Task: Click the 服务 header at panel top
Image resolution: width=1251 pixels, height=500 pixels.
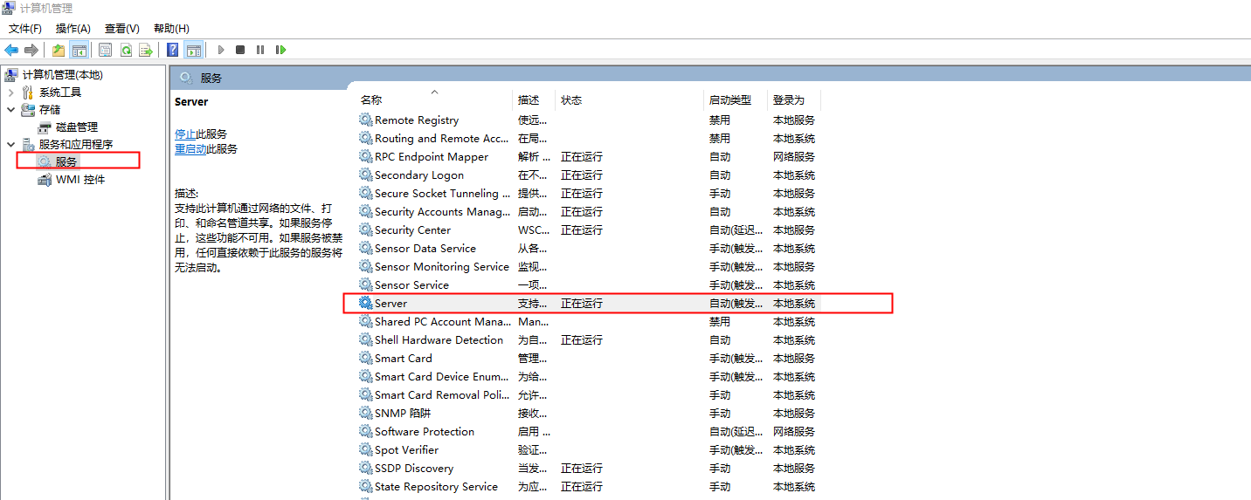Action: pos(211,78)
